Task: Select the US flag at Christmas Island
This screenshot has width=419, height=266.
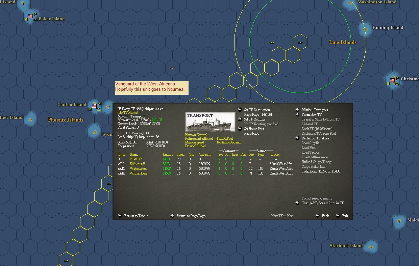Action: 392,80
